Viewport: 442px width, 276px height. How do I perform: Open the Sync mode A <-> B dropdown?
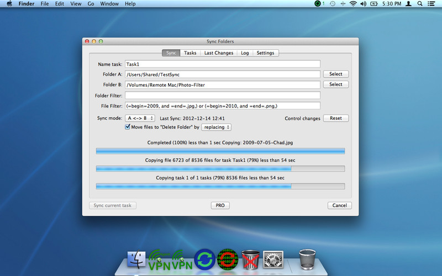pyautogui.click(x=140, y=118)
